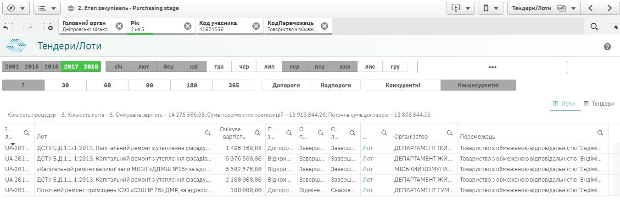The image size is (620, 204).
Task: Step back in selections
Action: pos(8,27)
